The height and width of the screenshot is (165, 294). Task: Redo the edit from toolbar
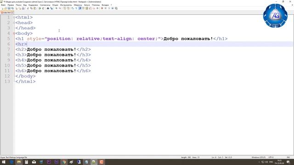click(x=43, y=8)
